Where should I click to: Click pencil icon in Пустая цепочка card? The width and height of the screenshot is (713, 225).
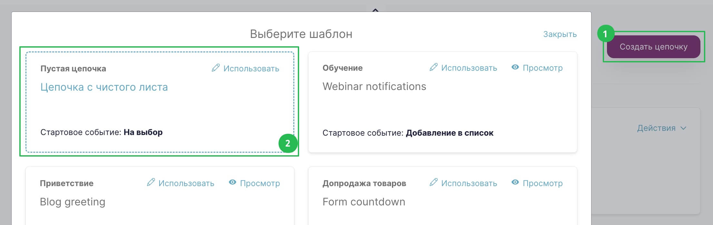[x=216, y=68]
